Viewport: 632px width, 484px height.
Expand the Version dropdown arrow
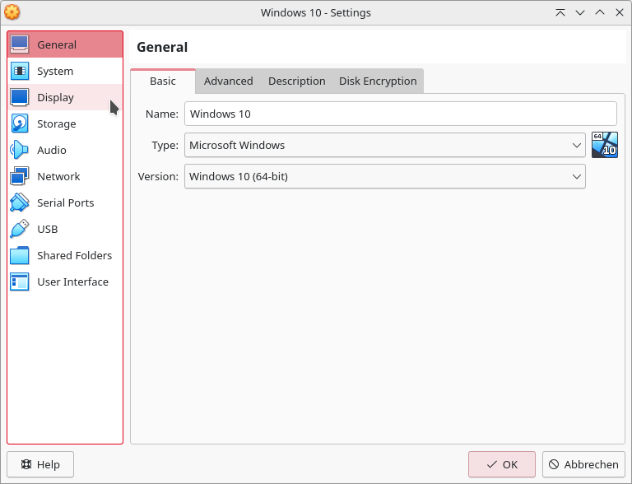click(577, 176)
